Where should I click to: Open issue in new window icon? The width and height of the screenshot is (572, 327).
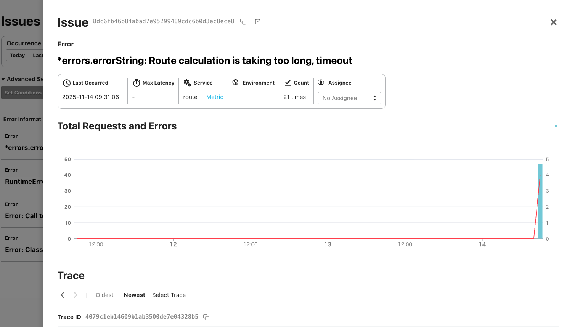258,22
